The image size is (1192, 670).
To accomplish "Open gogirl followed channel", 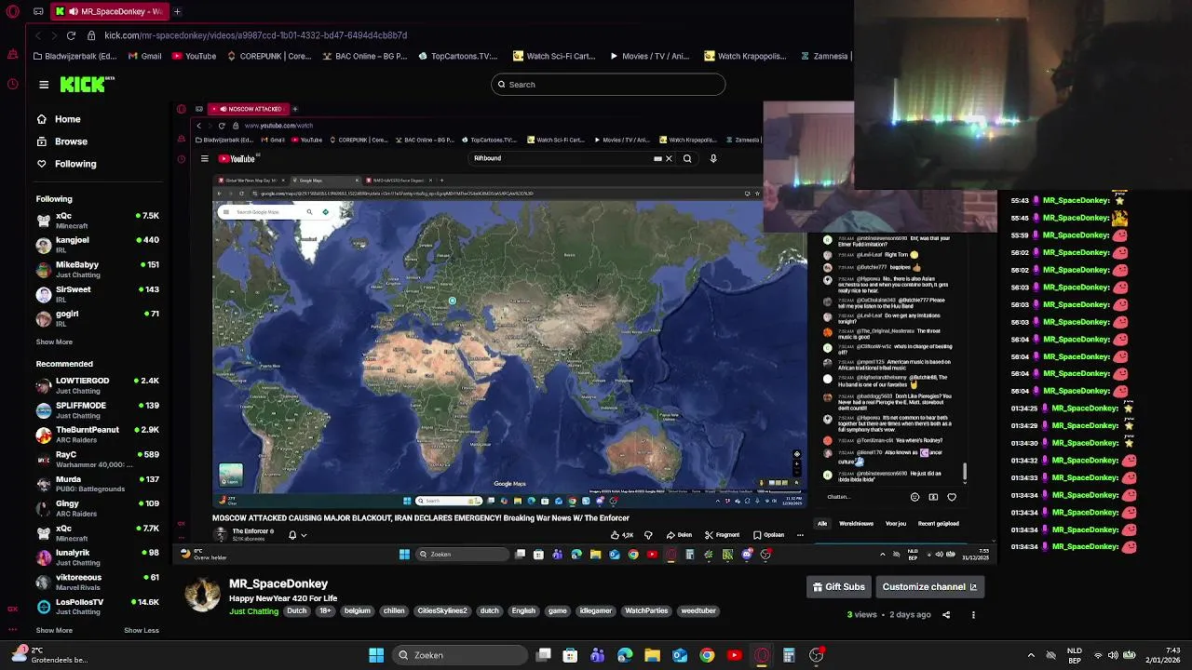I will tap(98, 318).
